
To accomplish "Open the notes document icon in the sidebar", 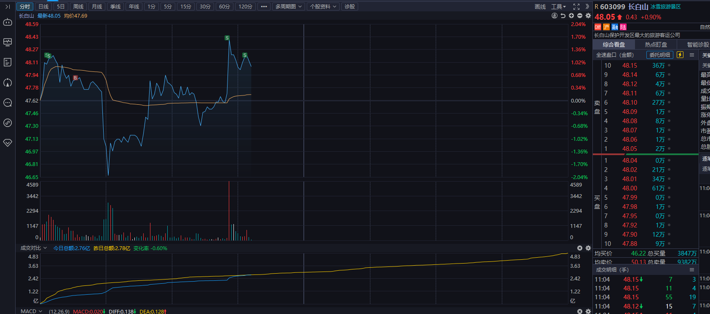I will (x=8, y=62).
